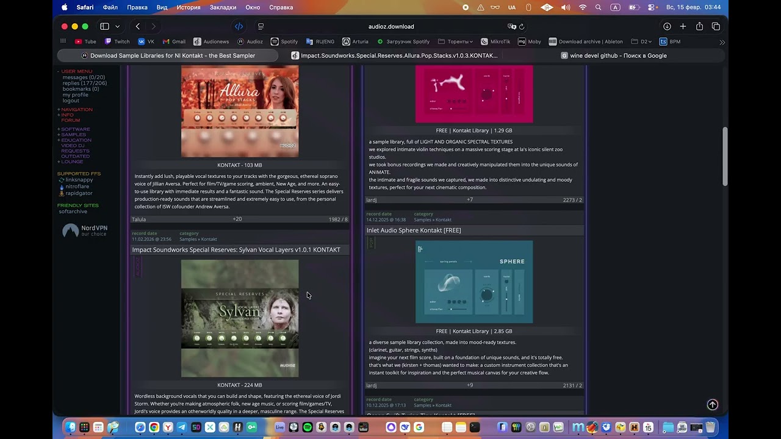Open Launchpad from the Dock
The width and height of the screenshot is (781, 439).
pyautogui.click(x=85, y=427)
